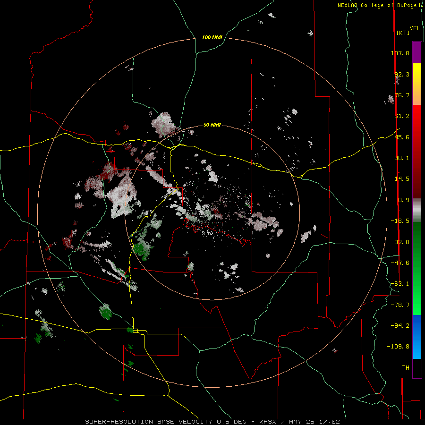This screenshot has width=425, height=425.
Task: Click the SUPER-RESOLUTION BASE VELOCITY footer caption
Action: pos(212,422)
